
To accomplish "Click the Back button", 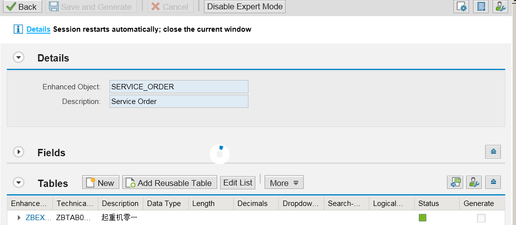I will click(22, 6).
